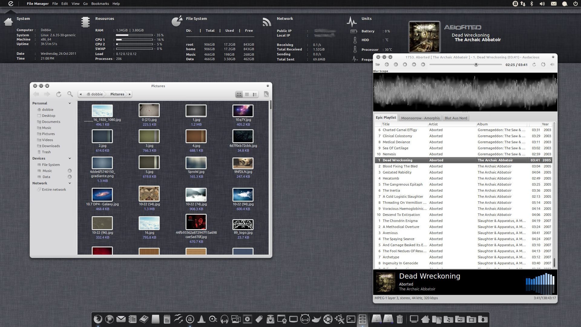
Task: Open the home folder dock icon
Action: (425, 319)
